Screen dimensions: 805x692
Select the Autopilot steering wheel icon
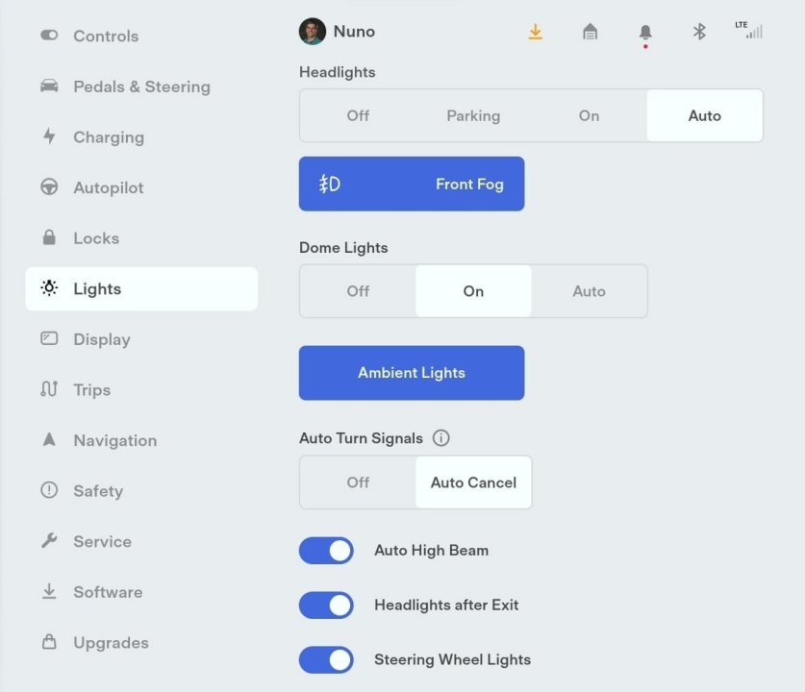point(49,187)
